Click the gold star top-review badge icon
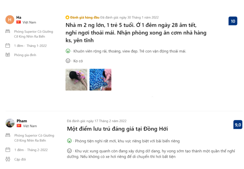 [x=67, y=18]
